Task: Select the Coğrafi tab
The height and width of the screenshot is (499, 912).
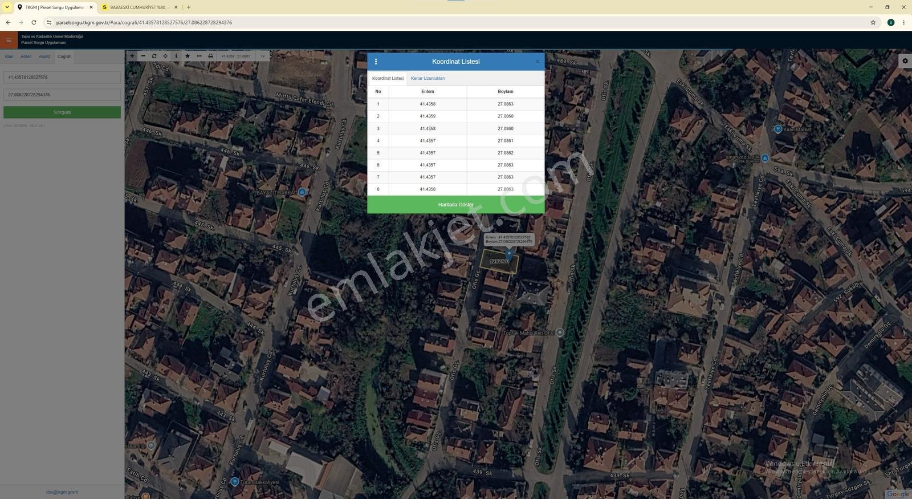Action: pyautogui.click(x=64, y=56)
